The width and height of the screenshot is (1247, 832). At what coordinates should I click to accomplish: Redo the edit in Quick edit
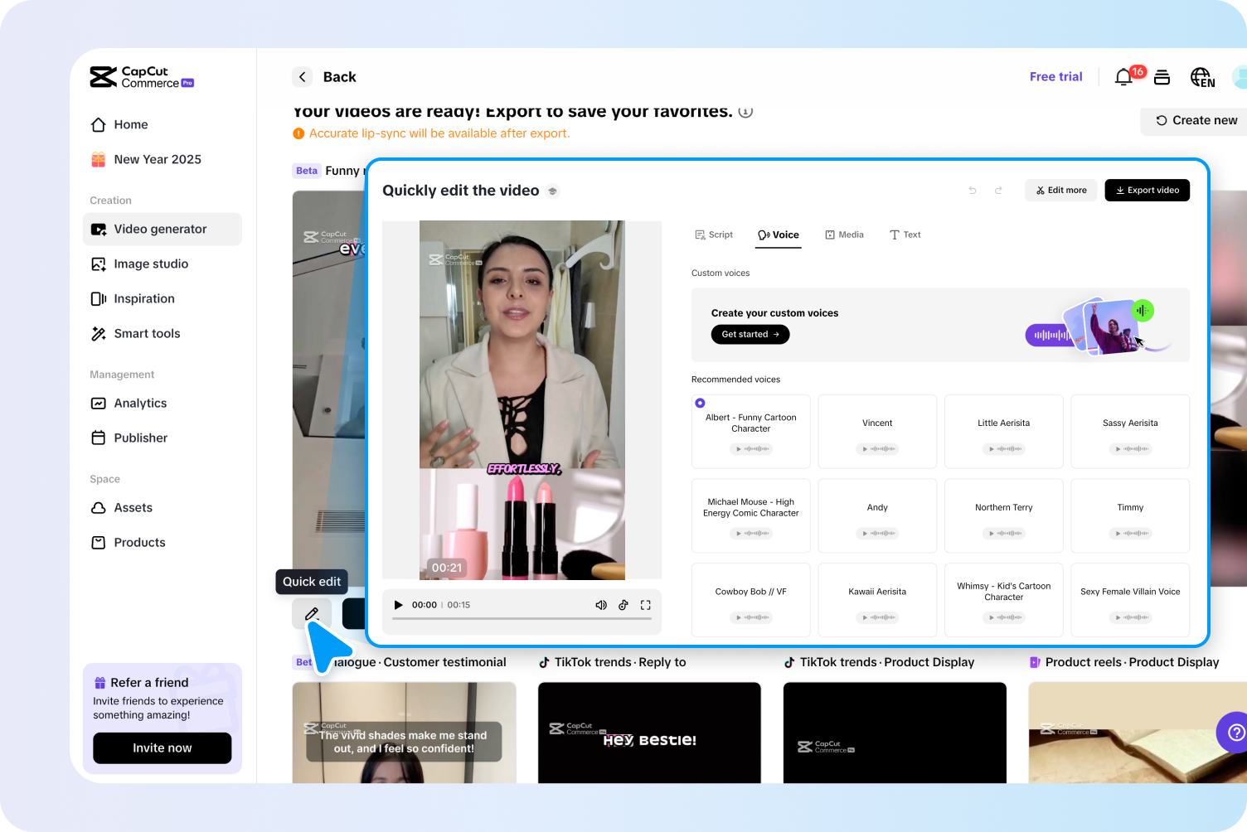[x=998, y=191]
